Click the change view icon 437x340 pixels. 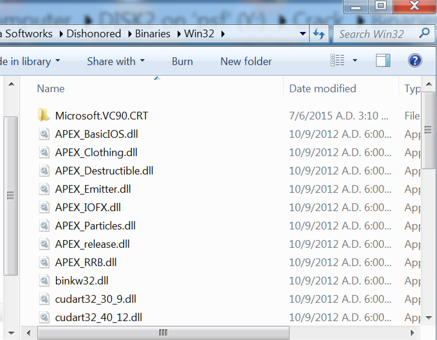pyautogui.click(x=338, y=61)
